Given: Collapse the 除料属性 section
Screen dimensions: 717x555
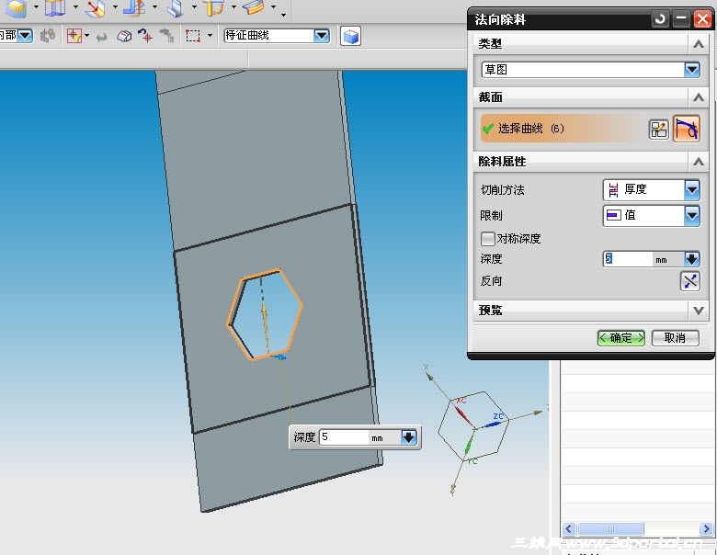Looking at the screenshot, I should coord(698,162).
